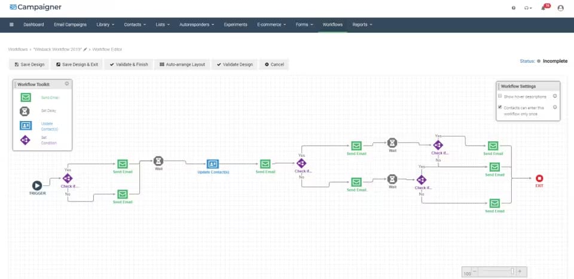Pick the Set Delay hourglass in toolkit
The width and height of the screenshot is (574, 279).
click(x=25, y=111)
